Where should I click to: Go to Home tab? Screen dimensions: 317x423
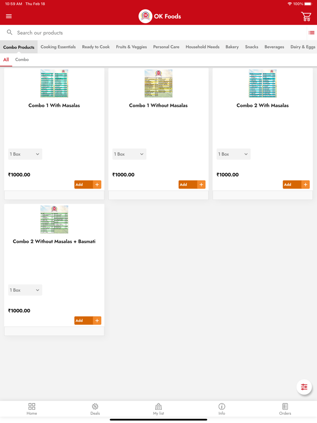(x=32, y=409)
